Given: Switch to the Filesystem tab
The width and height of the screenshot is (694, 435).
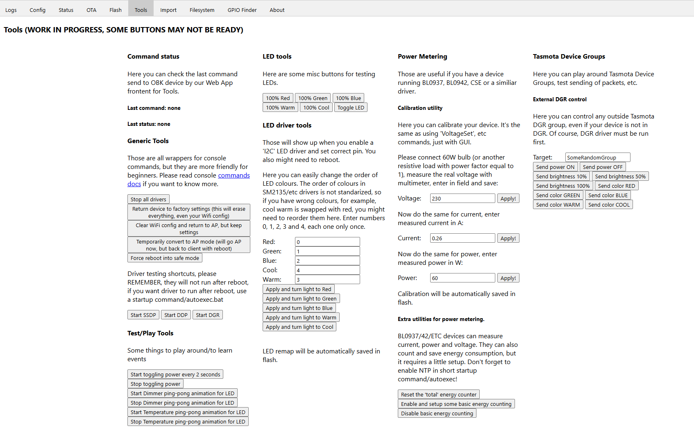Looking at the screenshot, I should (202, 10).
